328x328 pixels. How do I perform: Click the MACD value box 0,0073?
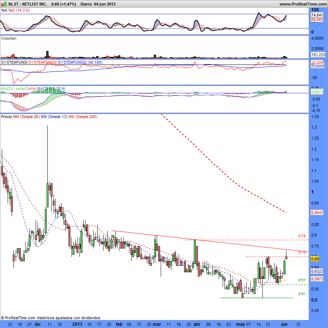point(317,92)
